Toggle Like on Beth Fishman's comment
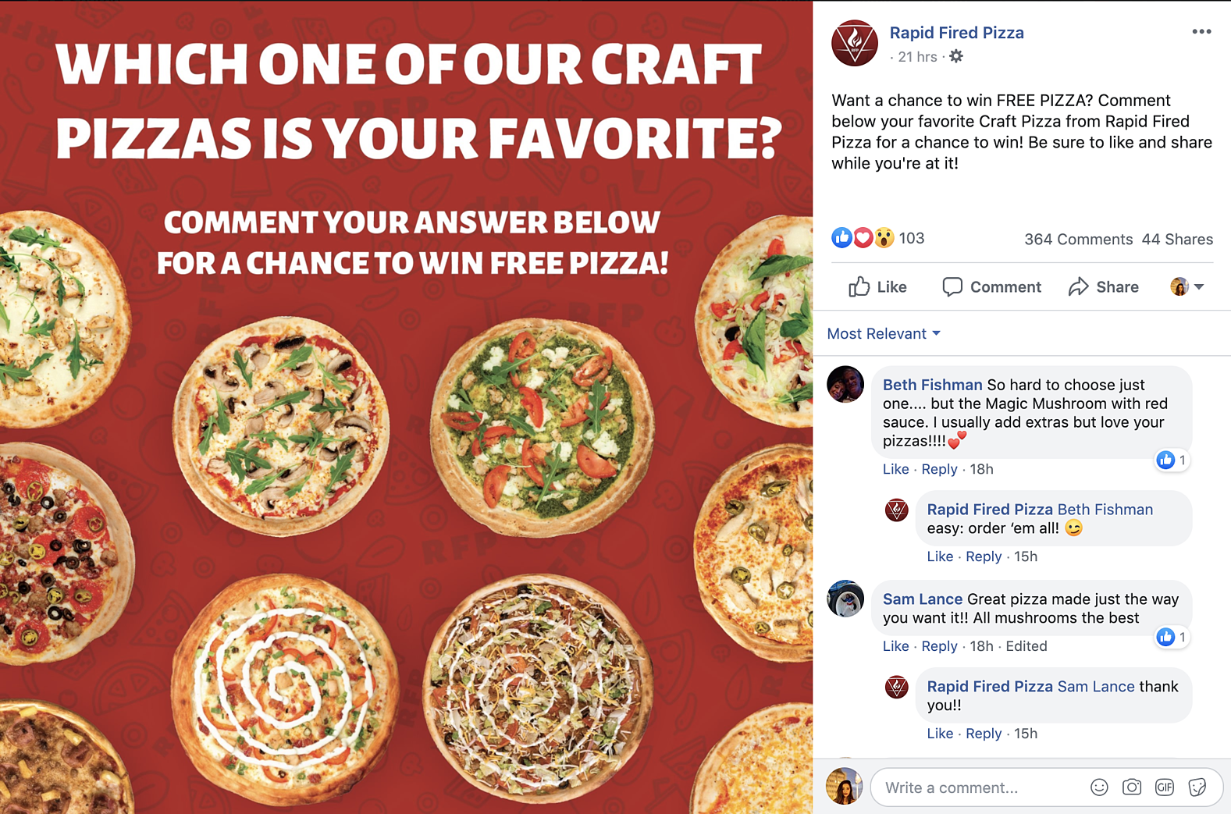1231x814 pixels. [x=895, y=469]
